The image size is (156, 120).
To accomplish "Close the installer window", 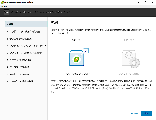I will 152,2.
